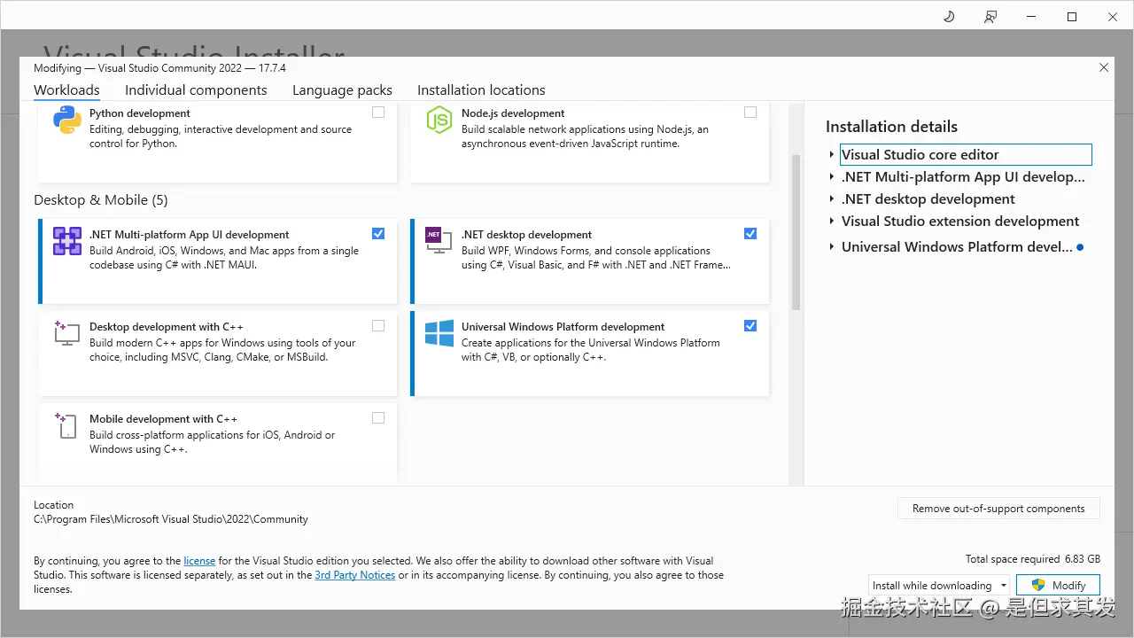Image resolution: width=1134 pixels, height=638 pixels.
Task: Uncheck Universal Windows Platform development checkbox
Action: [750, 326]
